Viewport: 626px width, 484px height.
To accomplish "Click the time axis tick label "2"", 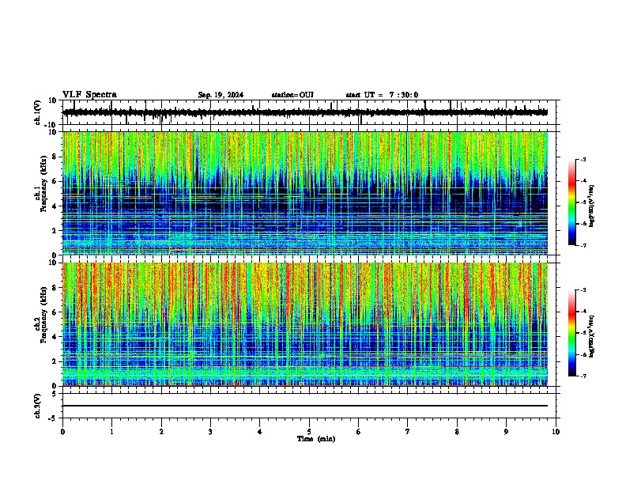I will pyautogui.click(x=161, y=432).
